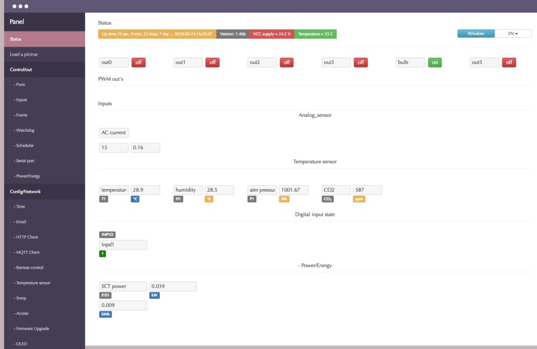Open the Control/out section
537x349 pixels.
coord(45,70)
